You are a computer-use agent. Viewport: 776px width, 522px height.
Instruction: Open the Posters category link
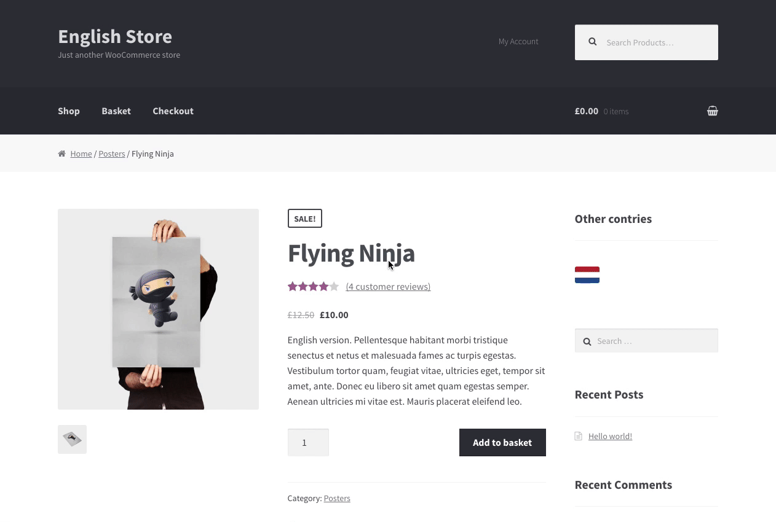pos(337,498)
